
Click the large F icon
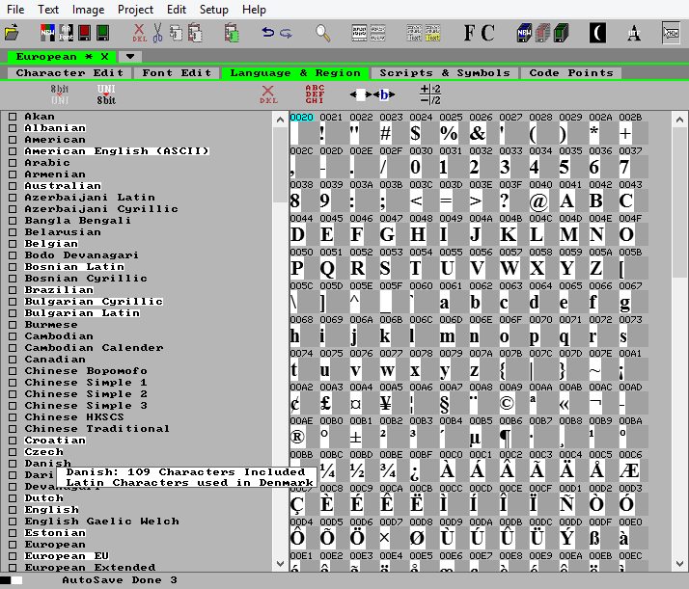point(469,33)
